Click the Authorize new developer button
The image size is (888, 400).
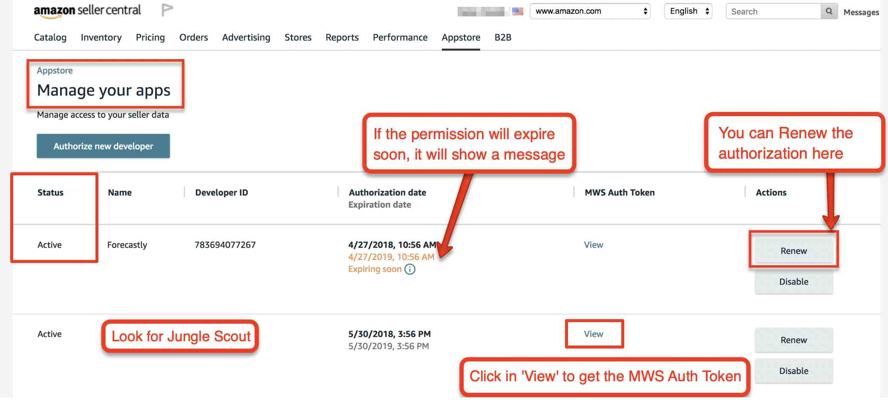tap(103, 146)
